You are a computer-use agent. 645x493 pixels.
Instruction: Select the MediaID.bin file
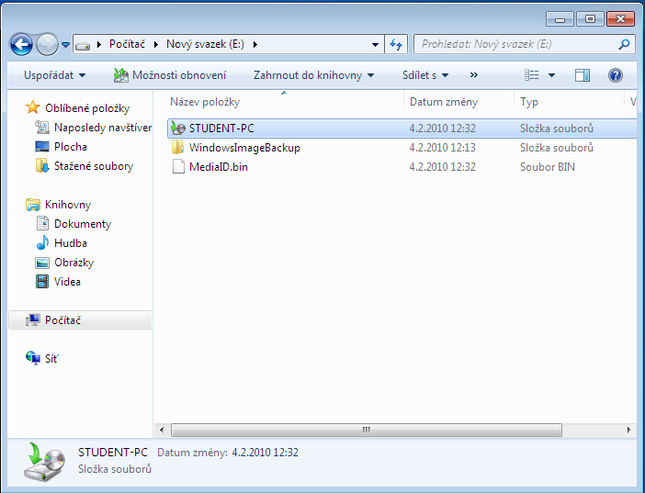[x=218, y=167]
